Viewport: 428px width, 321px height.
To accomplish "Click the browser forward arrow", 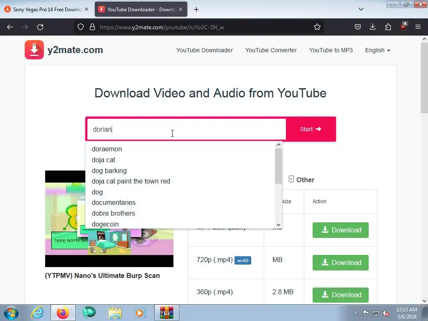I will tap(25, 27).
